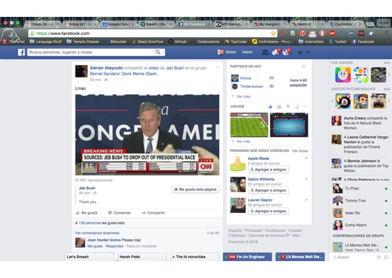Open the GitHub bookmark

click(178, 42)
